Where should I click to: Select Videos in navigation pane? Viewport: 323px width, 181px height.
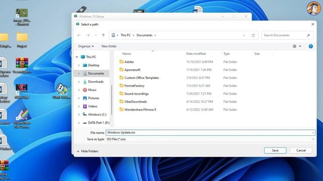(92, 106)
